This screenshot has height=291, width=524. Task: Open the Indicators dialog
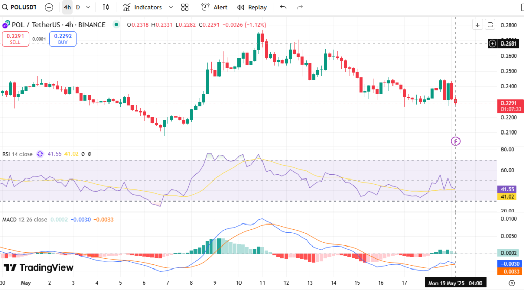(142, 7)
